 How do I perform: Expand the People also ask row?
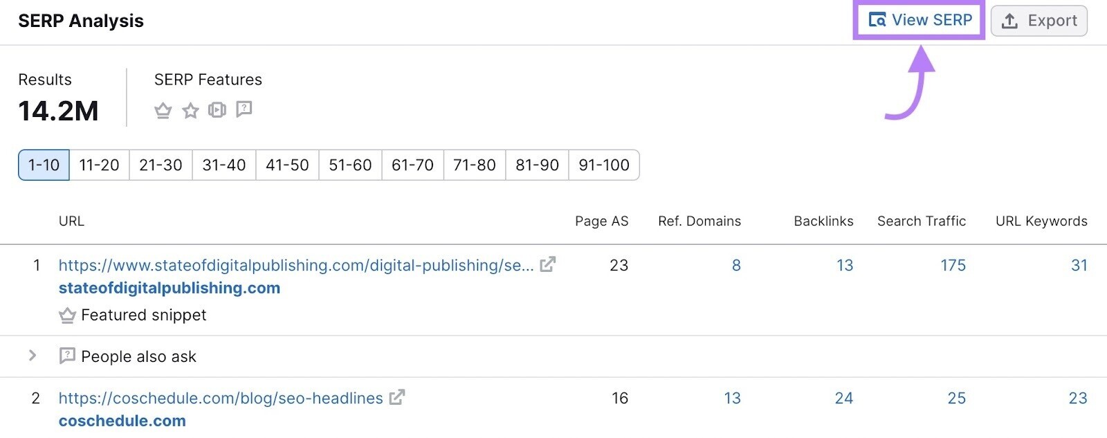[33, 356]
